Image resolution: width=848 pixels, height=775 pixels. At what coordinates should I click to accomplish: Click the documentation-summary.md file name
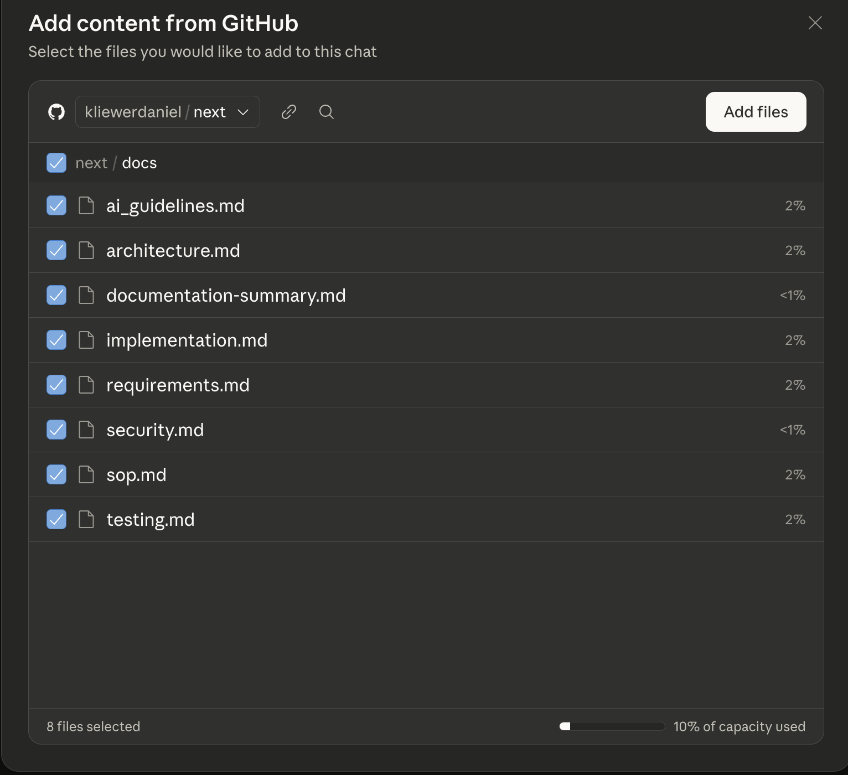point(226,296)
